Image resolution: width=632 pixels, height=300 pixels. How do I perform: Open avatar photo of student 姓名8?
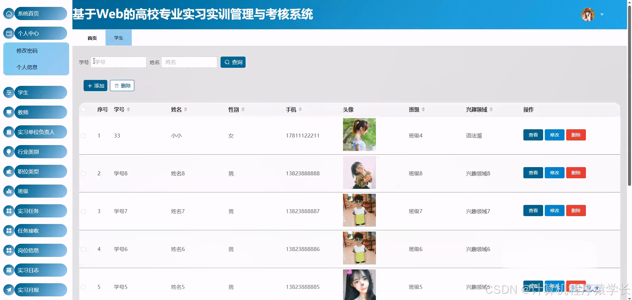(x=359, y=172)
